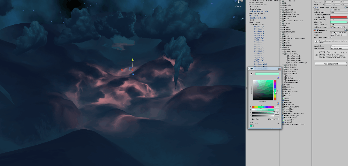Screen dimensions: 348x166
Task: Pick a color with the eyedropper tool
Action: click(x=252, y=74)
